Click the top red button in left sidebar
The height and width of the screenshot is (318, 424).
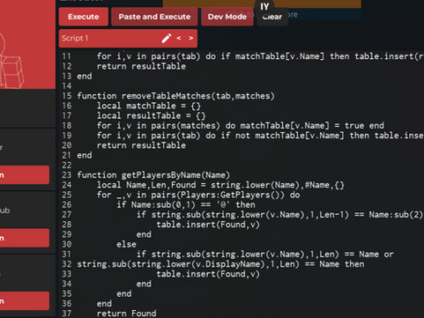tap(25, 174)
